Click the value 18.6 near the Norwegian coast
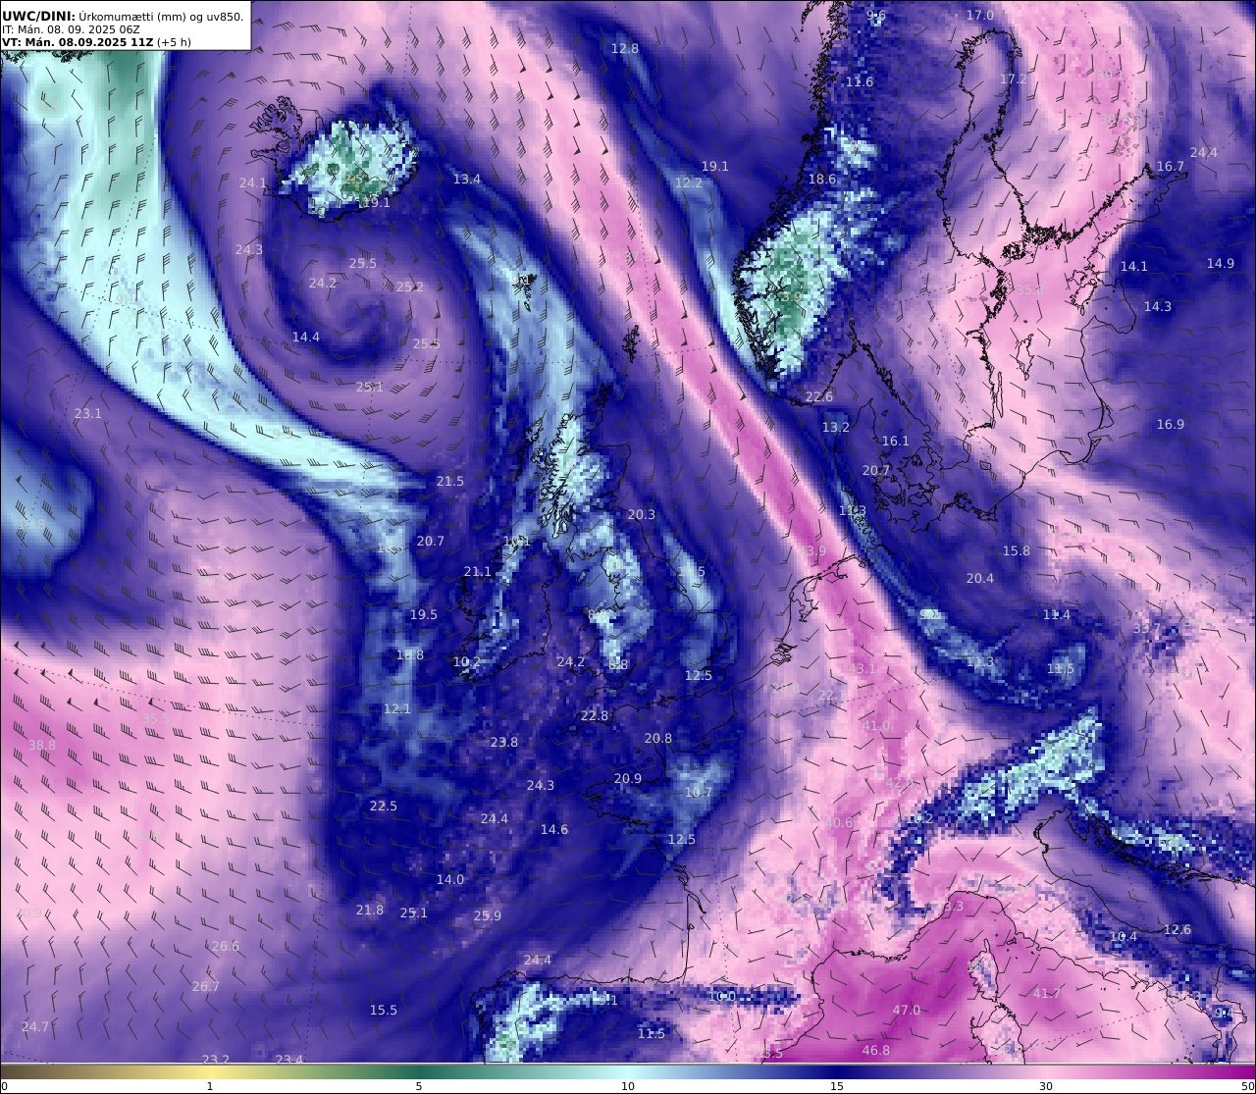The height and width of the screenshot is (1094, 1256). tap(822, 179)
